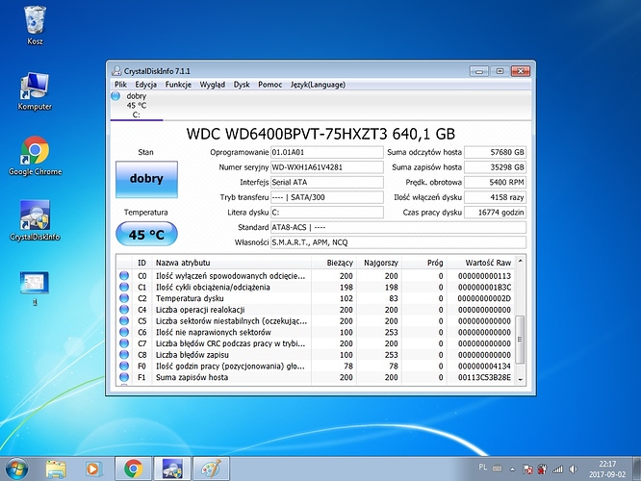Click the Interfejs field Serial ATA
This screenshot has height=481, width=641.
tap(326, 182)
